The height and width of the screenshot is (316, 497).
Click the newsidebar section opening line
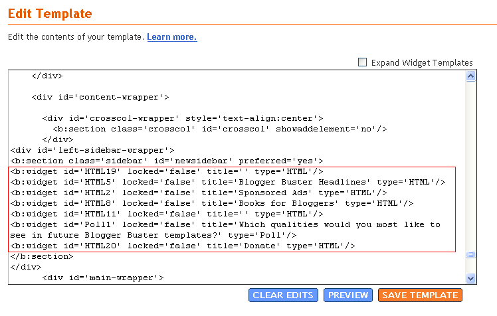click(167, 161)
